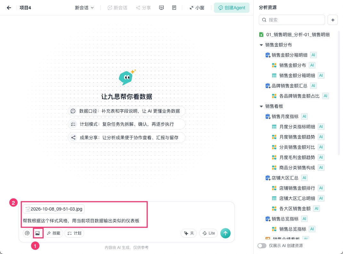Click the attached 2026-10-08_09-51-03.jpg file chip
This screenshot has width=343, height=254.
tap(54, 209)
